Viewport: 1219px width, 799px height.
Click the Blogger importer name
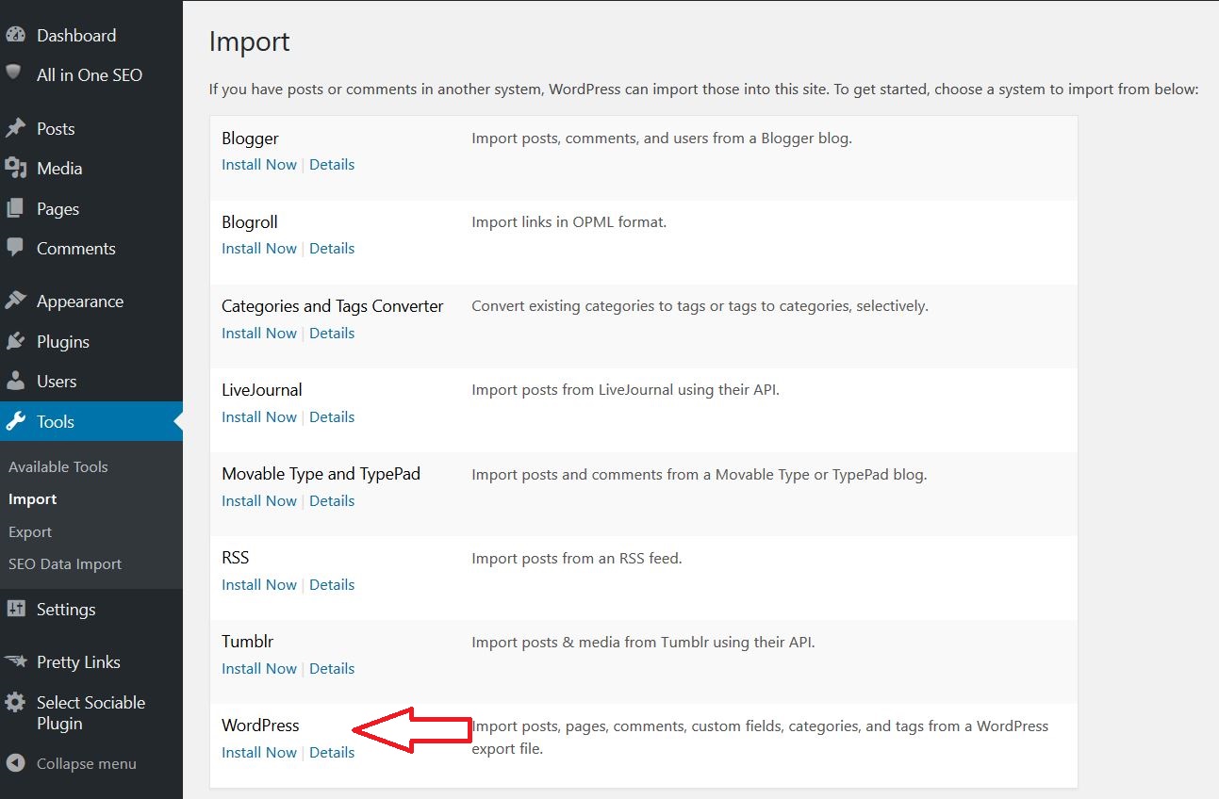point(250,139)
